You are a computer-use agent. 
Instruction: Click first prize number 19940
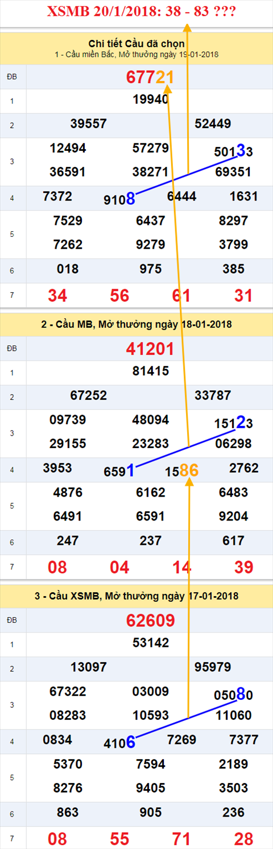pyautogui.click(x=151, y=100)
